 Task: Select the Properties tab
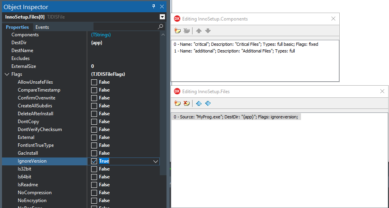[x=17, y=27]
